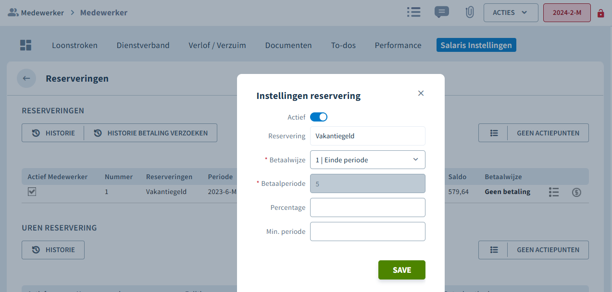Click the Reservering field showing Vakantiegeld
The image size is (612, 292).
tap(368, 136)
